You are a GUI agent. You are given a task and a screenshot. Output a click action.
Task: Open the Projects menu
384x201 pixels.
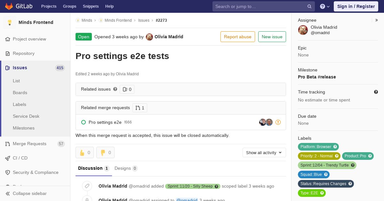coord(49,6)
